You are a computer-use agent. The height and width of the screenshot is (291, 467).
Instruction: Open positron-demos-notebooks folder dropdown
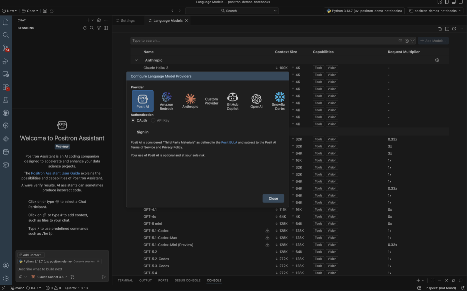click(435, 11)
